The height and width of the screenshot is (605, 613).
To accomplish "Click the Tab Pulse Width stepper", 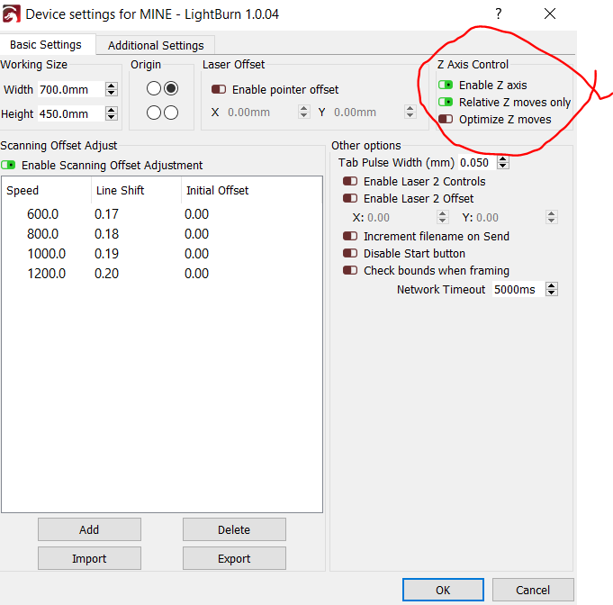I will [503, 162].
